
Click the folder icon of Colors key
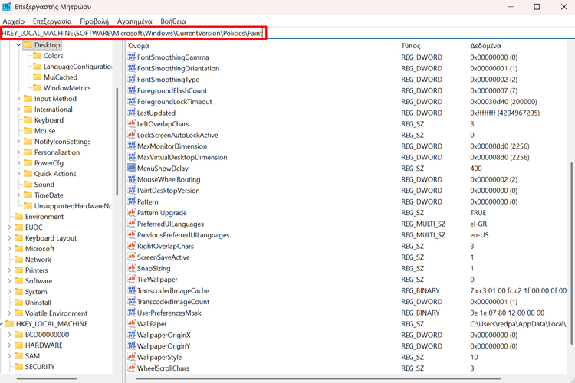[37, 56]
